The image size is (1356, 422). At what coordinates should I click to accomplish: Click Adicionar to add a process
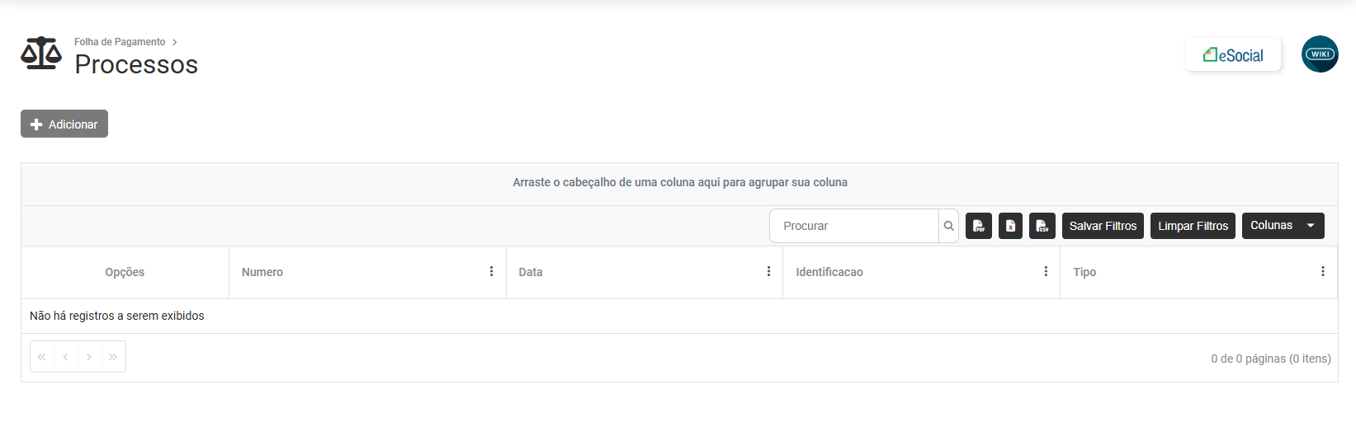[x=64, y=124]
